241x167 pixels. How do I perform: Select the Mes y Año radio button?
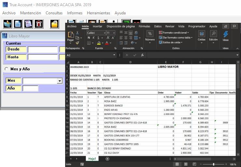click(6, 69)
